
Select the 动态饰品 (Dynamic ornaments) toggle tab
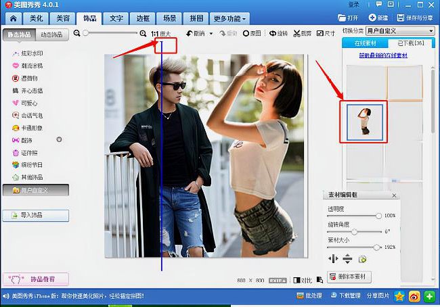coord(52,34)
